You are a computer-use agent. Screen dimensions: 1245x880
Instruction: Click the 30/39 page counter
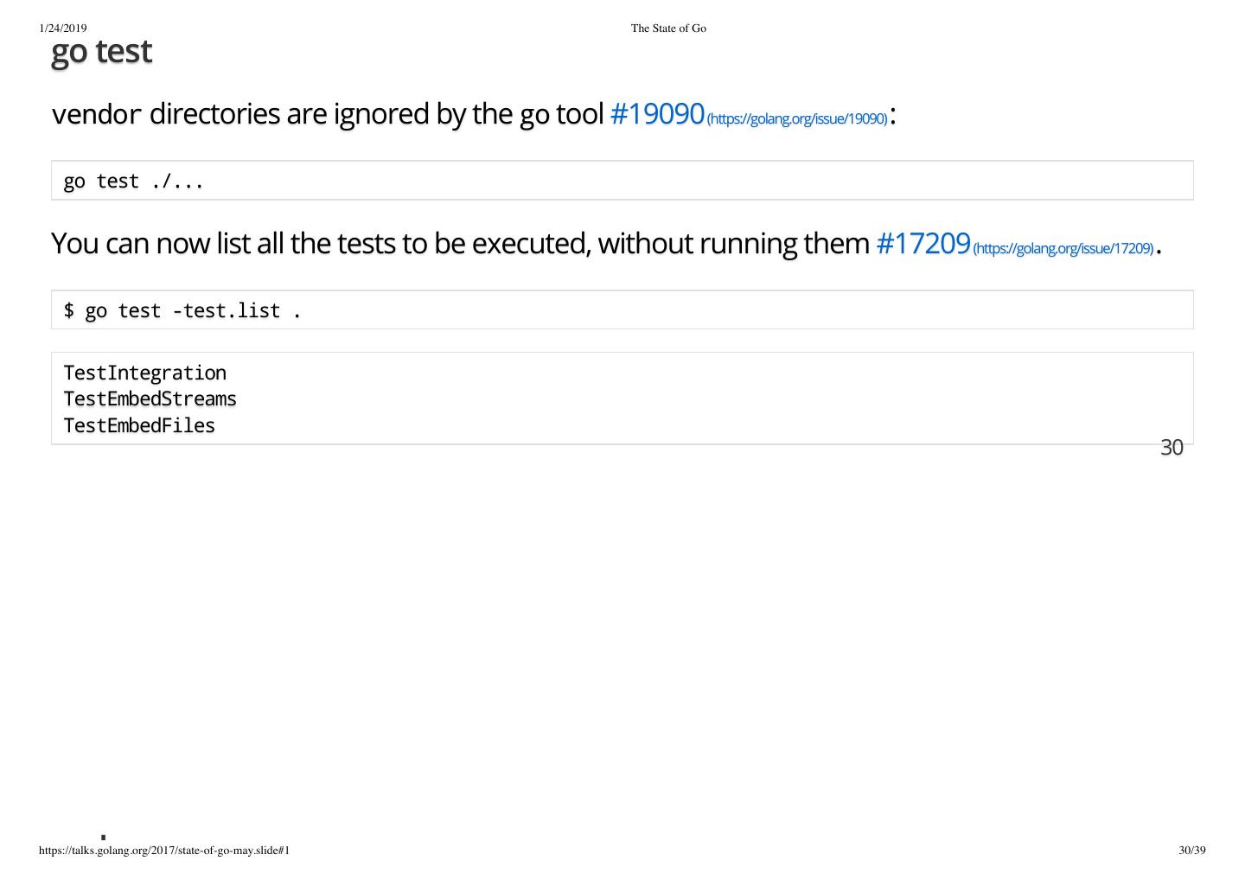1191,851
